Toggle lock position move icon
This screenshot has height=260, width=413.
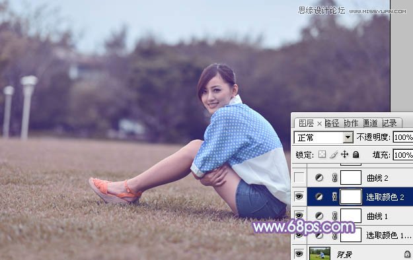[x=344, y=154]
